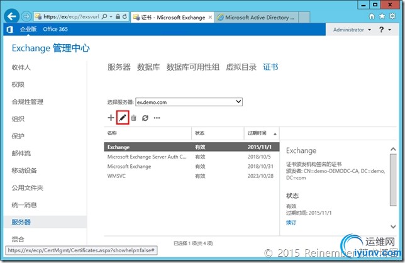Open 保护 in left navigation
405x263 pixels.
coord(18,136)
